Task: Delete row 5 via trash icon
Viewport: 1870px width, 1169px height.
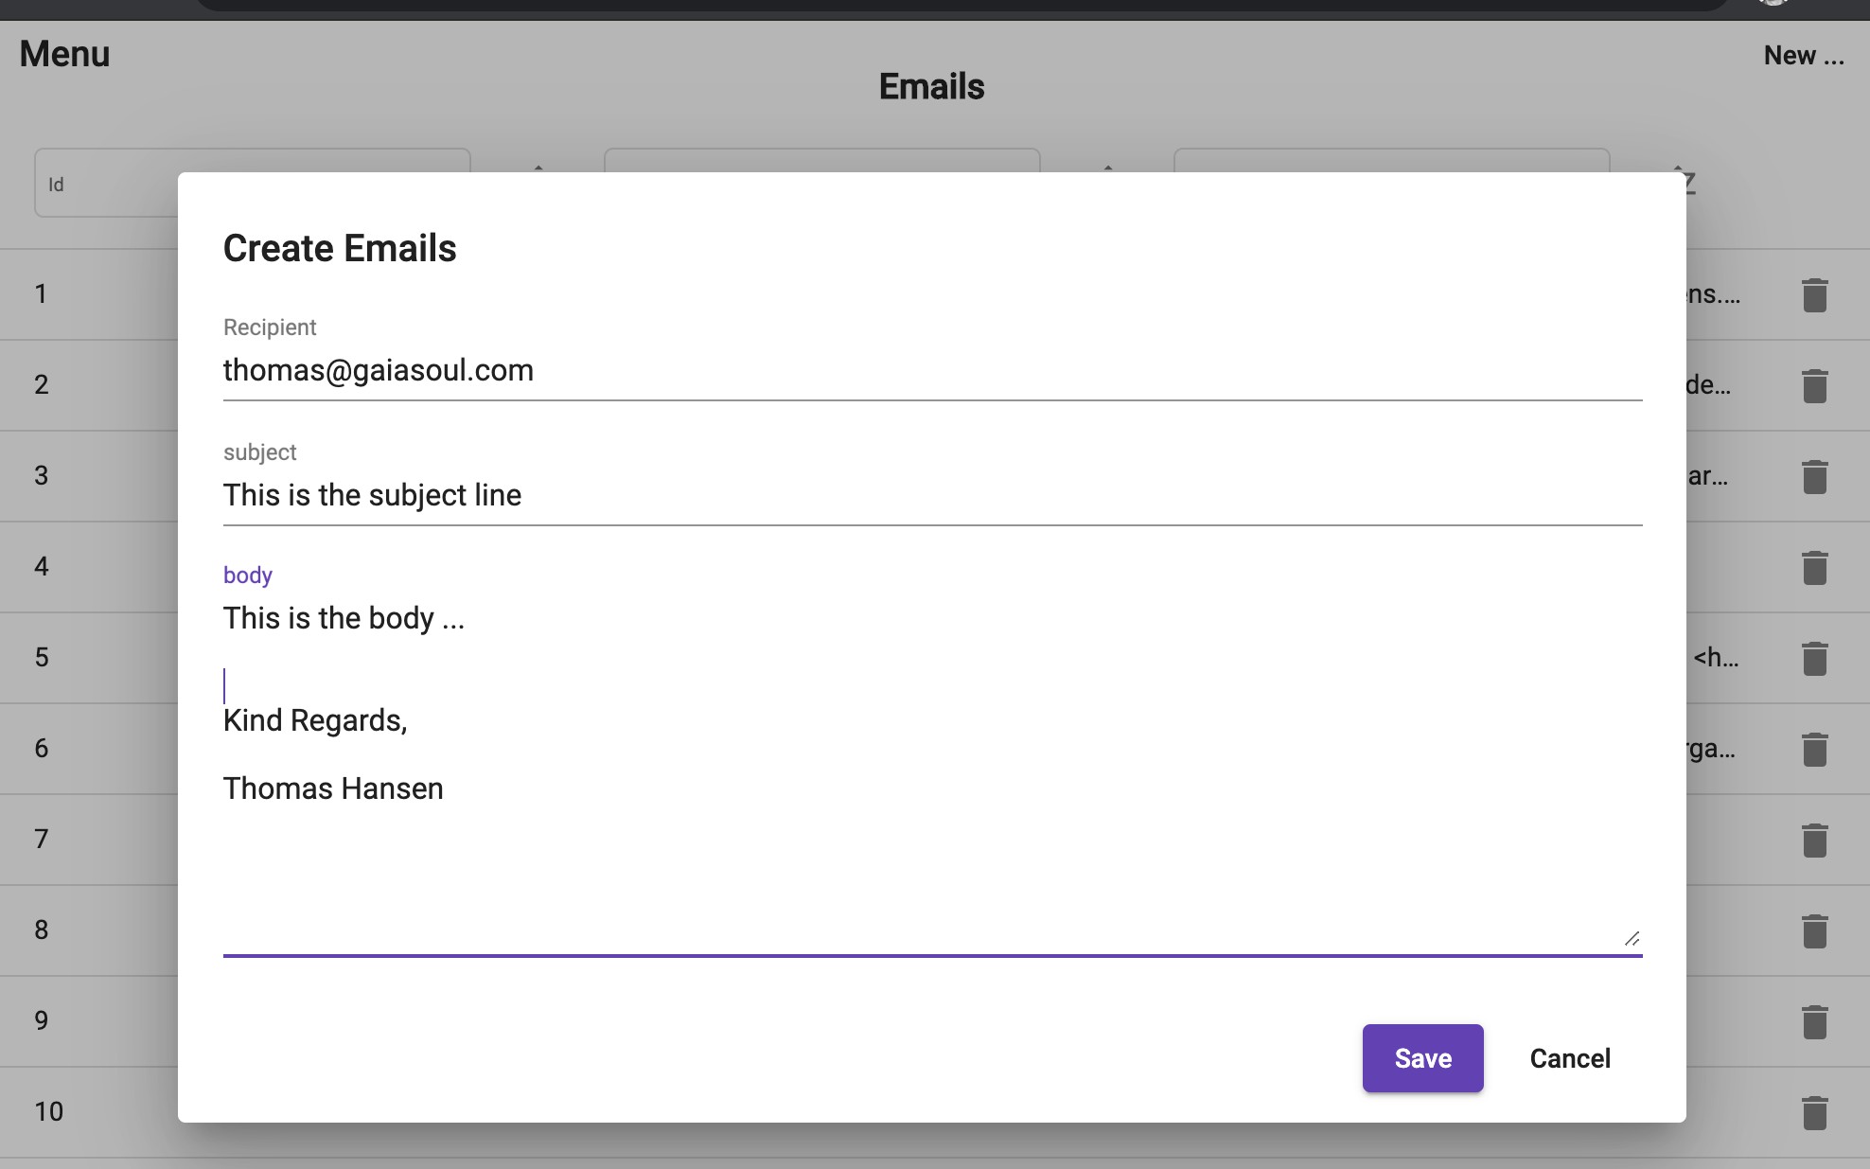Action: click(x=1814, y=659)
